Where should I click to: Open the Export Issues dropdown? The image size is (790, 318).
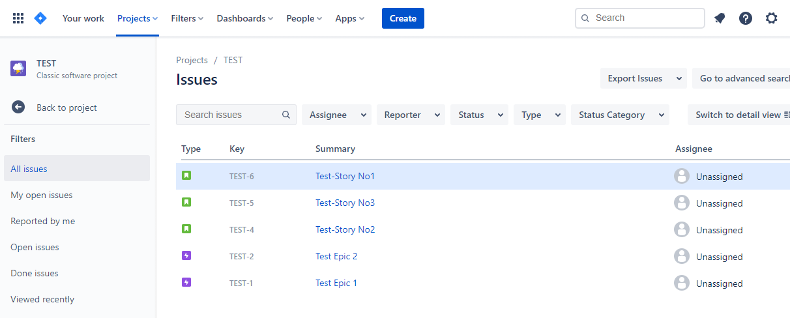643,78
